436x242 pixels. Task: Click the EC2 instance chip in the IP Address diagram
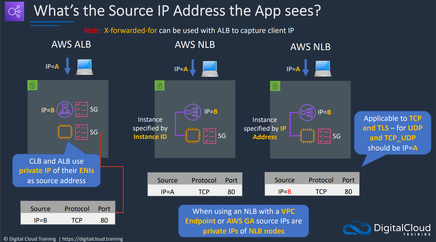[x=307, y=136]
